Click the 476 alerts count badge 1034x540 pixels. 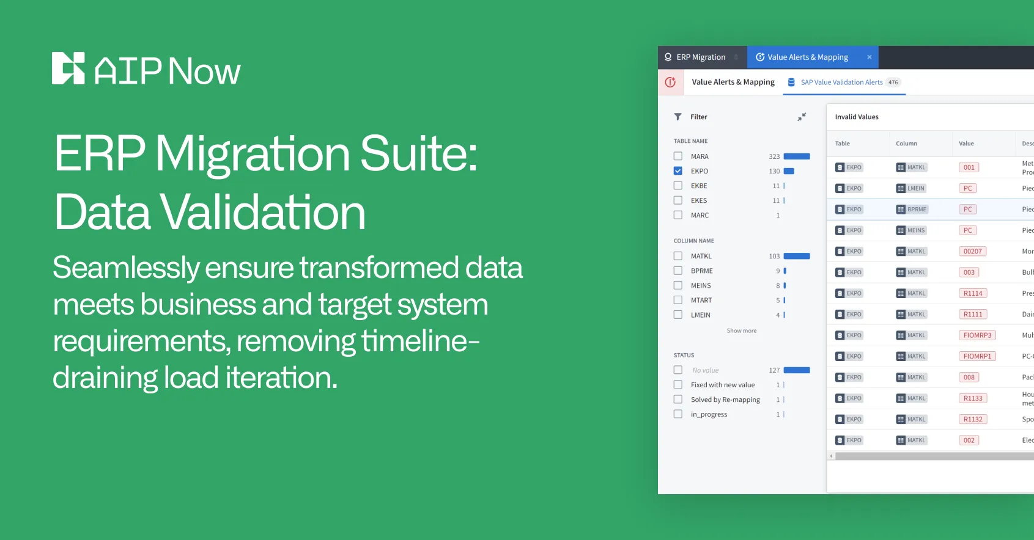click(893, 82)
